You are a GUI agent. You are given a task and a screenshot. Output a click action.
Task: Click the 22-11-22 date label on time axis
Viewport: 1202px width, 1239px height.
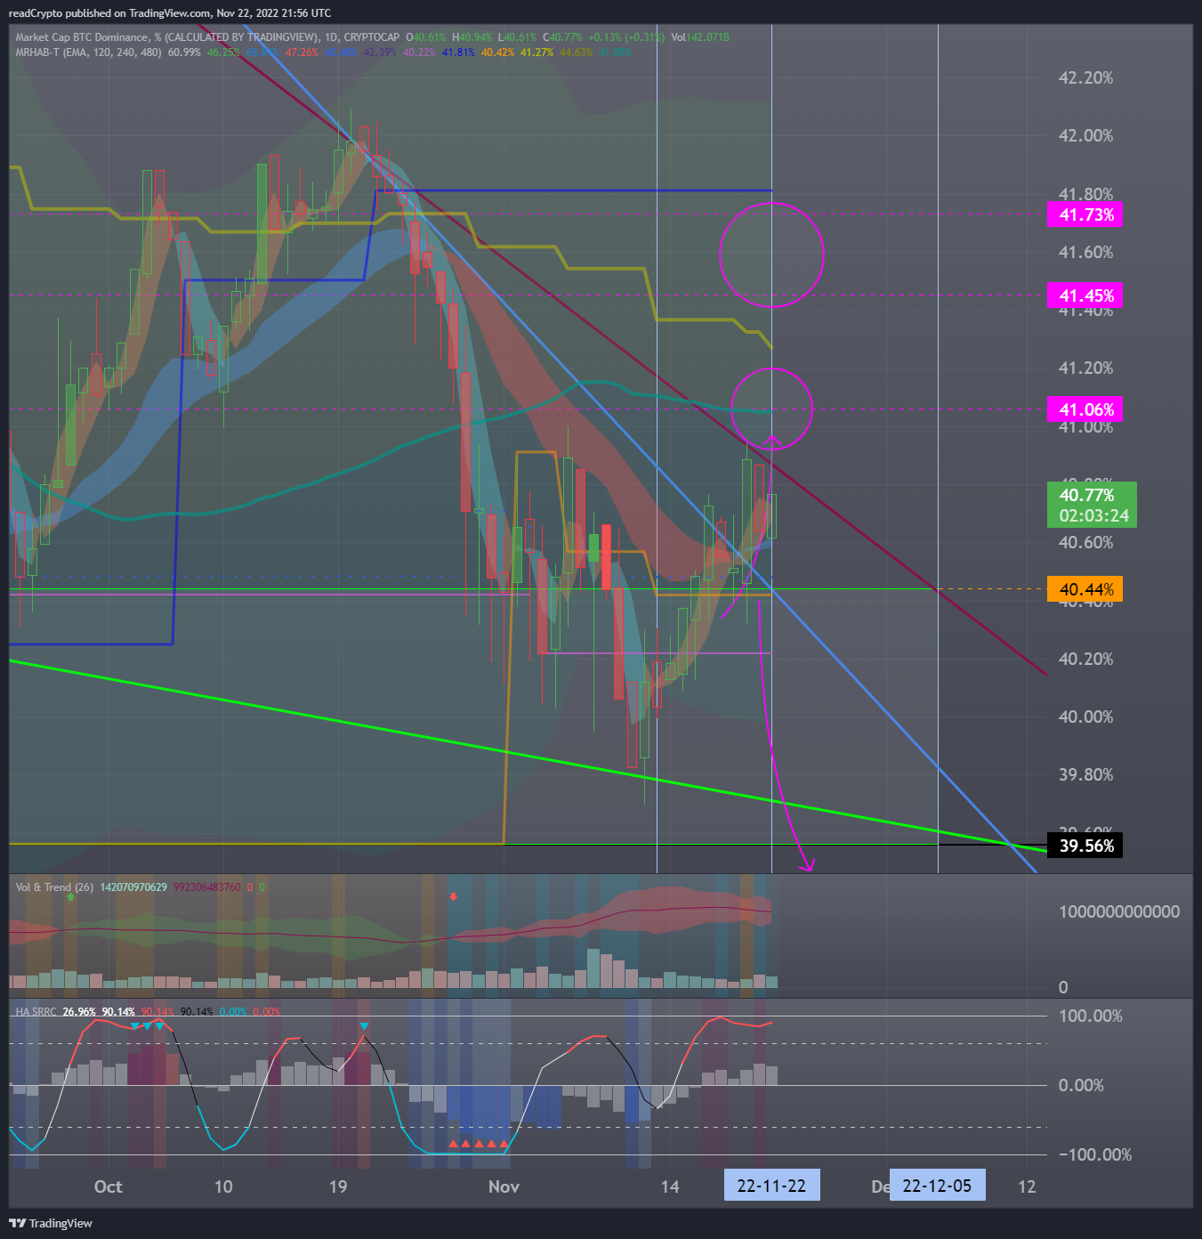[x=771, y=1186]
